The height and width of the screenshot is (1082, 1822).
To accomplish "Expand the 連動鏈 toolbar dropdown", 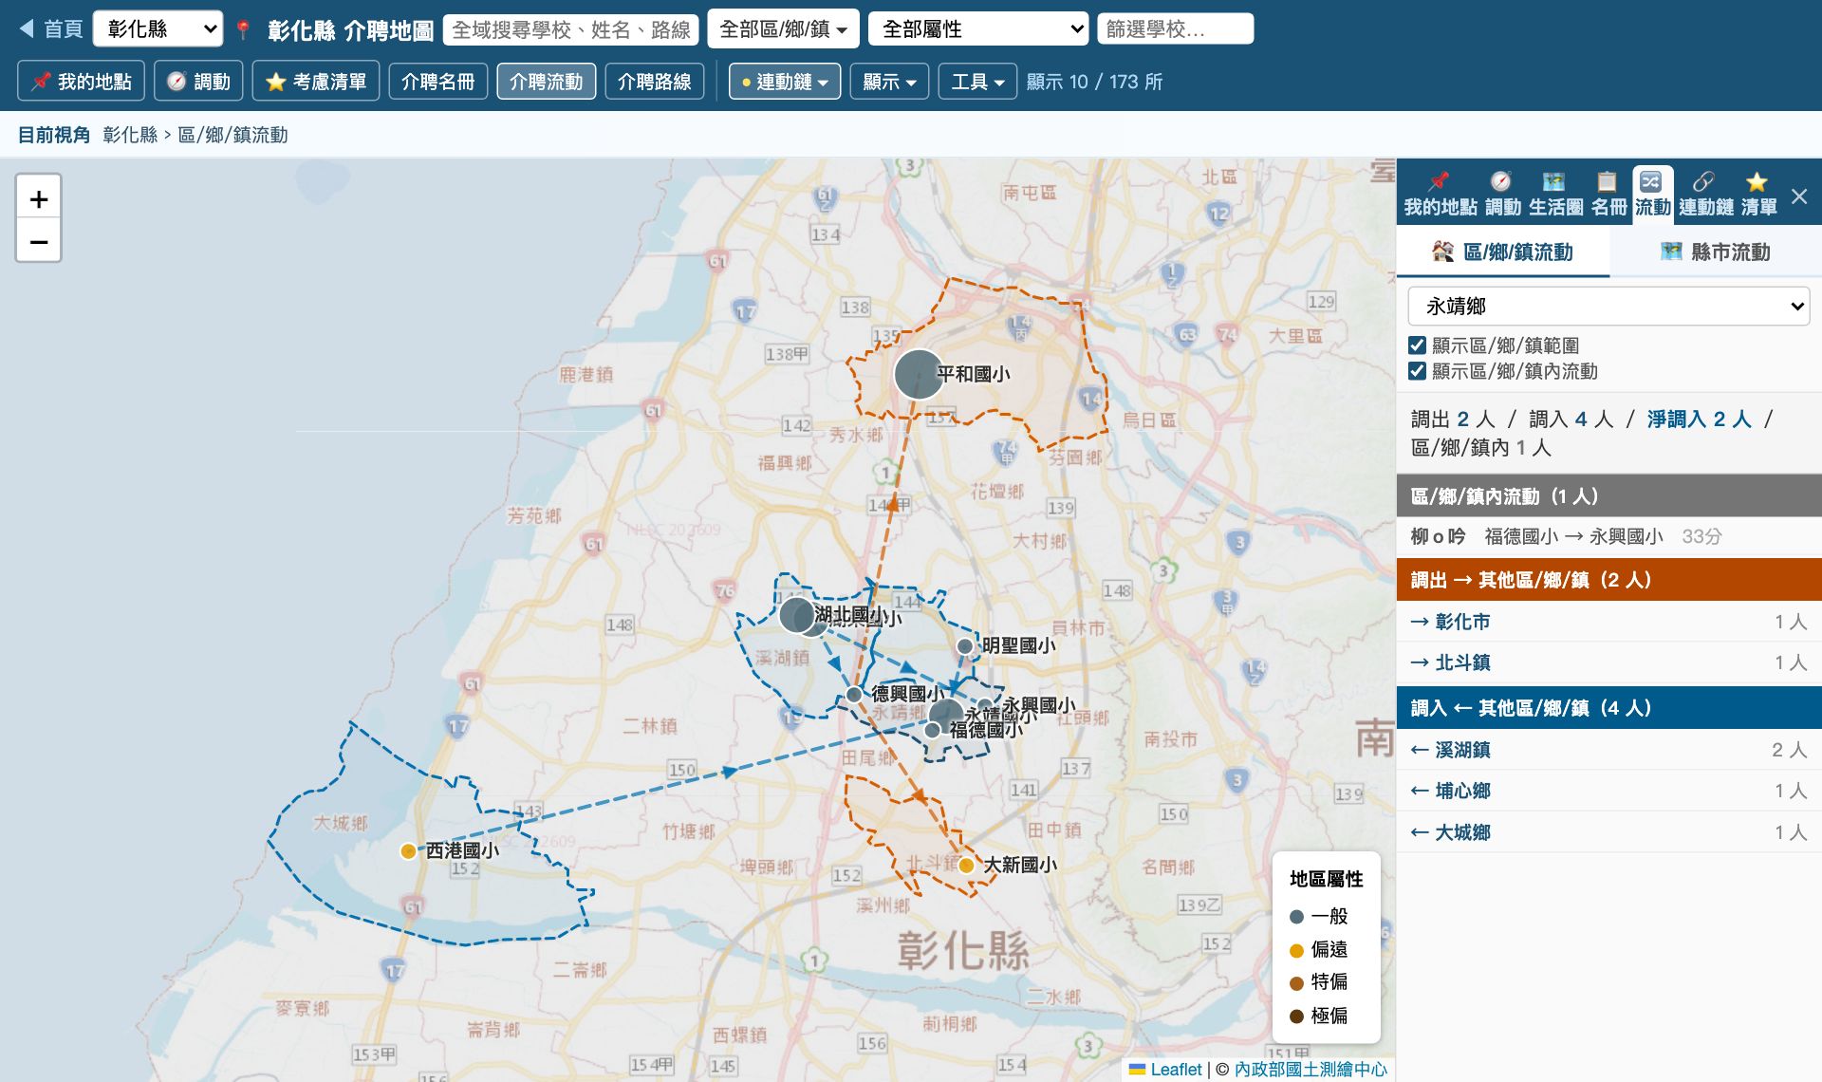I will pos(785,82).
